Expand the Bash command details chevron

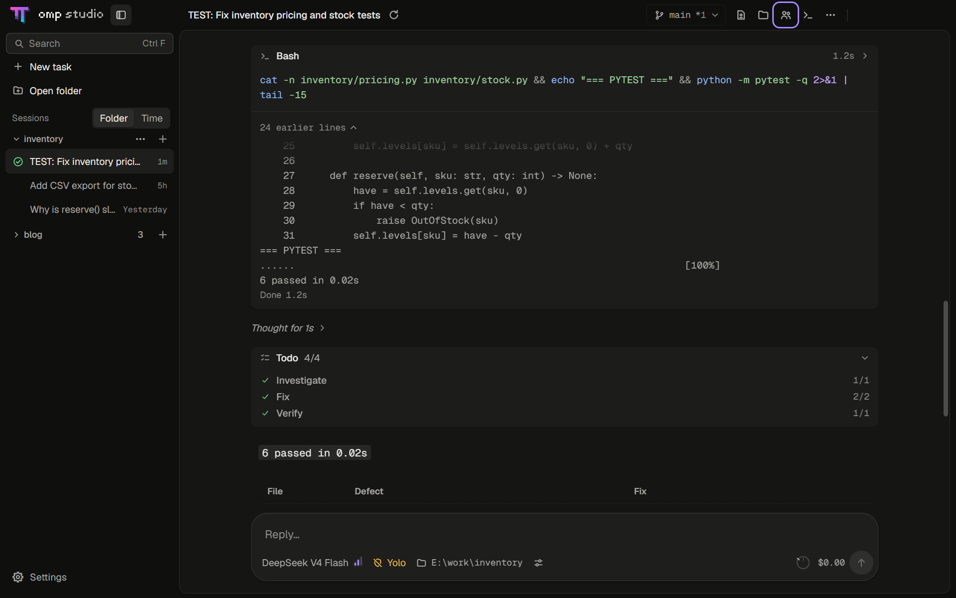pyautogui.click(x=865, y=56)
